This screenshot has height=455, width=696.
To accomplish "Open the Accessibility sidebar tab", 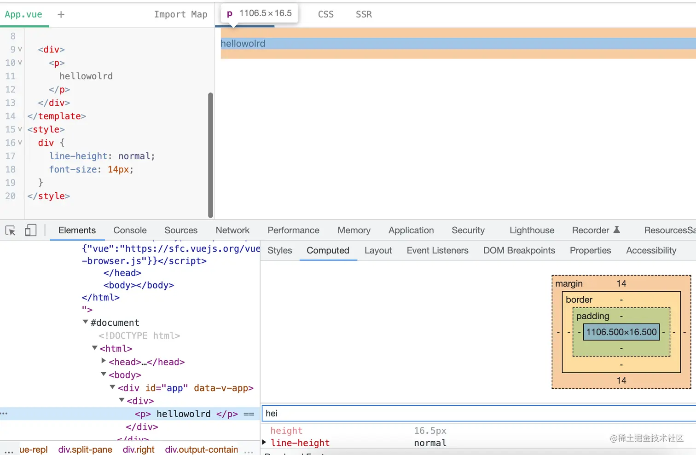I will [651, 250].
